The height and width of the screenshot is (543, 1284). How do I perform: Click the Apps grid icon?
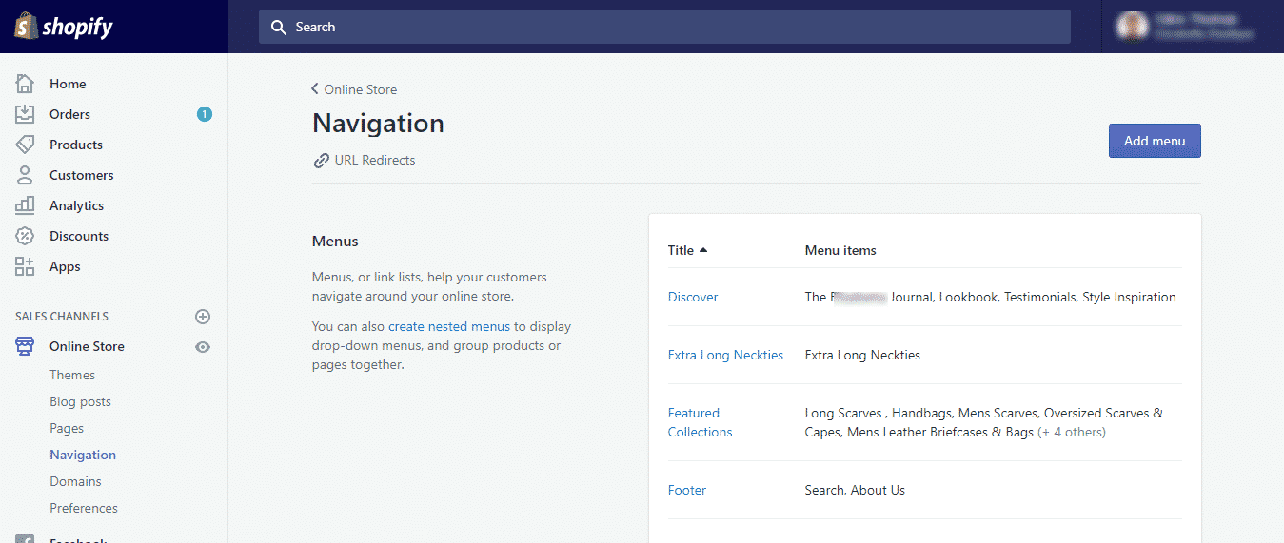[x=25, y=266]
